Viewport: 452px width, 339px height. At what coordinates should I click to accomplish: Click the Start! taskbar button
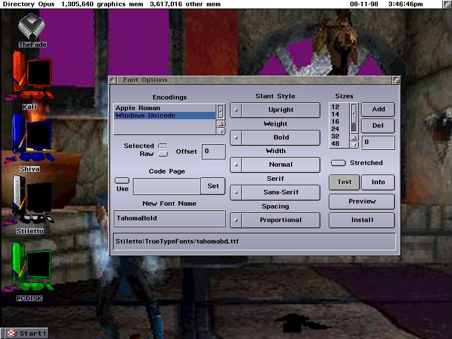[x=27, y=333]
